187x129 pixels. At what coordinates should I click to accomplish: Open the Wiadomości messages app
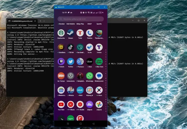point(99,76)
